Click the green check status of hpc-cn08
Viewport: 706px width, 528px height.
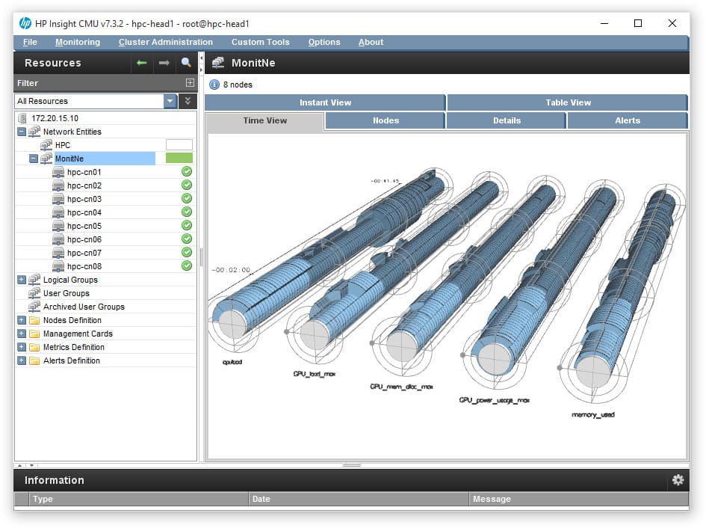click(x=187, y=265)
